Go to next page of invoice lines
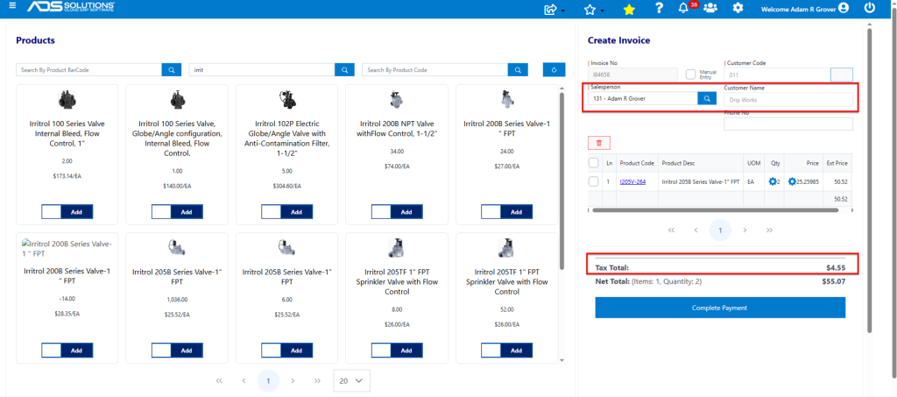Screen dimensions: 897x397 745,230
